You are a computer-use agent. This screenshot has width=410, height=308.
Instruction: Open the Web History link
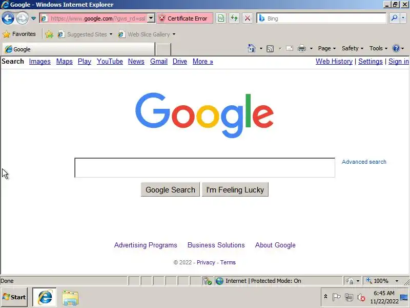pyautogui.click(x=334, y=61)
